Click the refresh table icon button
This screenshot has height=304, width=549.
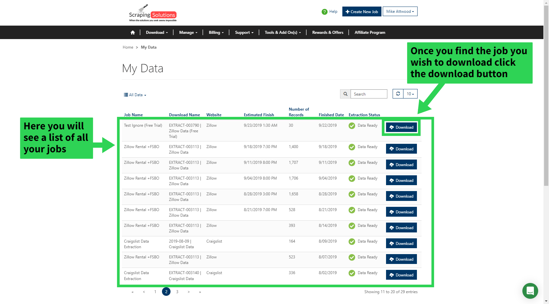click(398, 94)
